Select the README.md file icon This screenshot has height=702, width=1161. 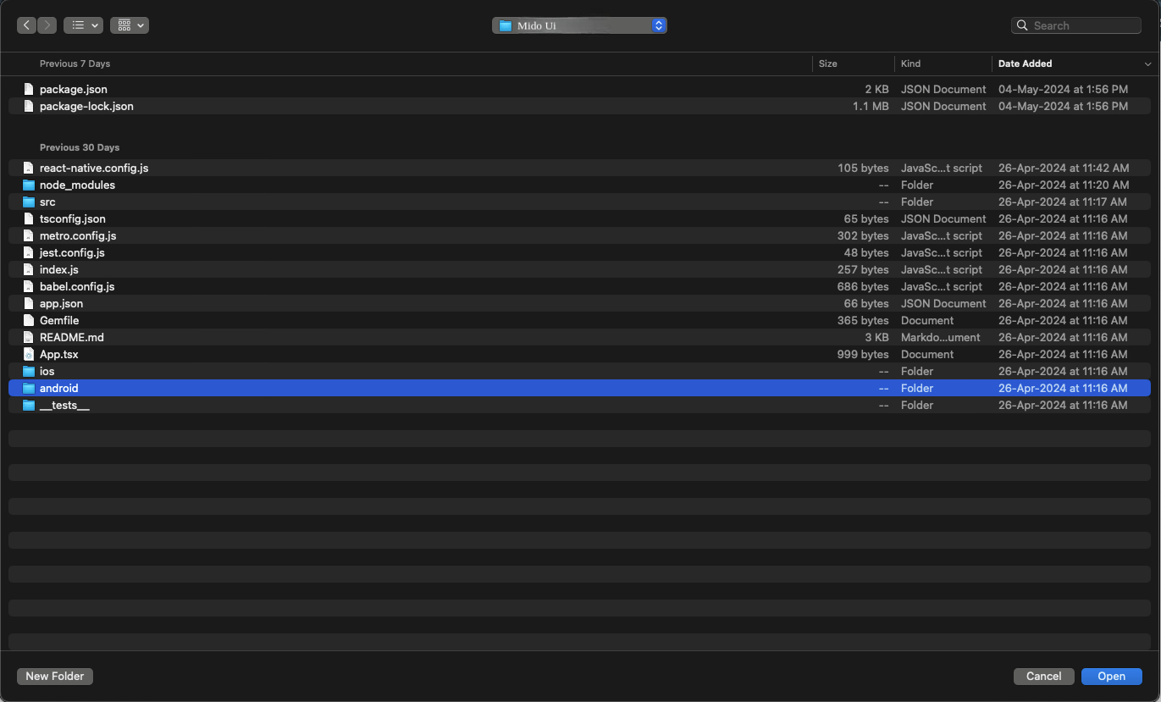click(x=29, y=337)
